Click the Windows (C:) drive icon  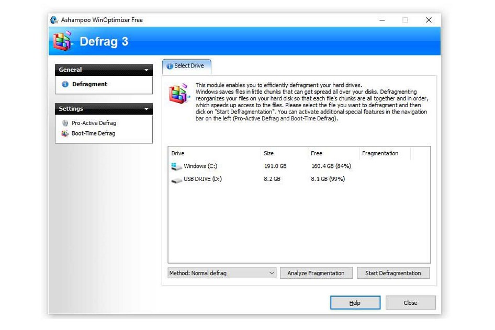(x=176, y=166)
